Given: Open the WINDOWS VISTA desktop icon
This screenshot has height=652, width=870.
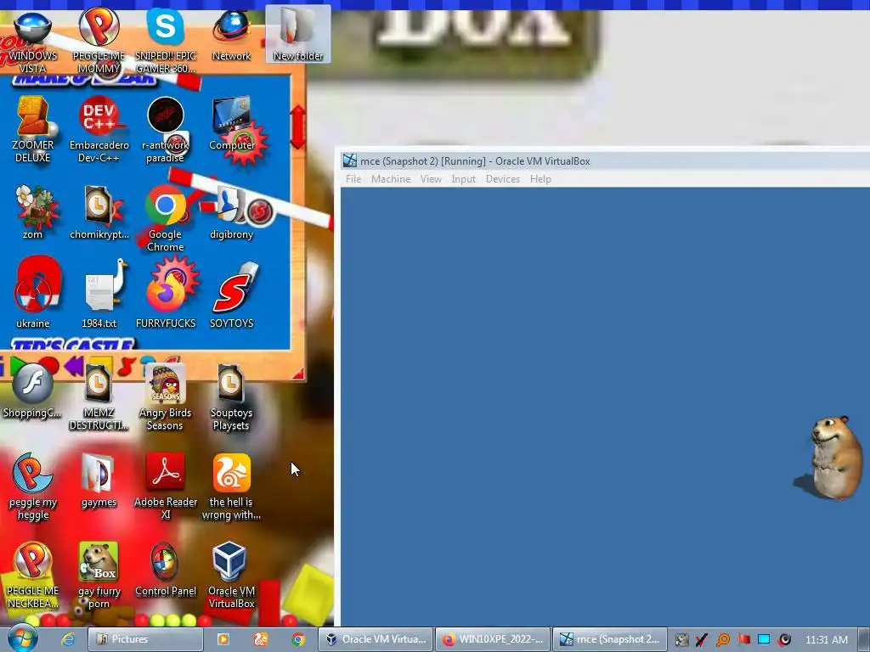Looking at the screenshot, I should [32, 42].
